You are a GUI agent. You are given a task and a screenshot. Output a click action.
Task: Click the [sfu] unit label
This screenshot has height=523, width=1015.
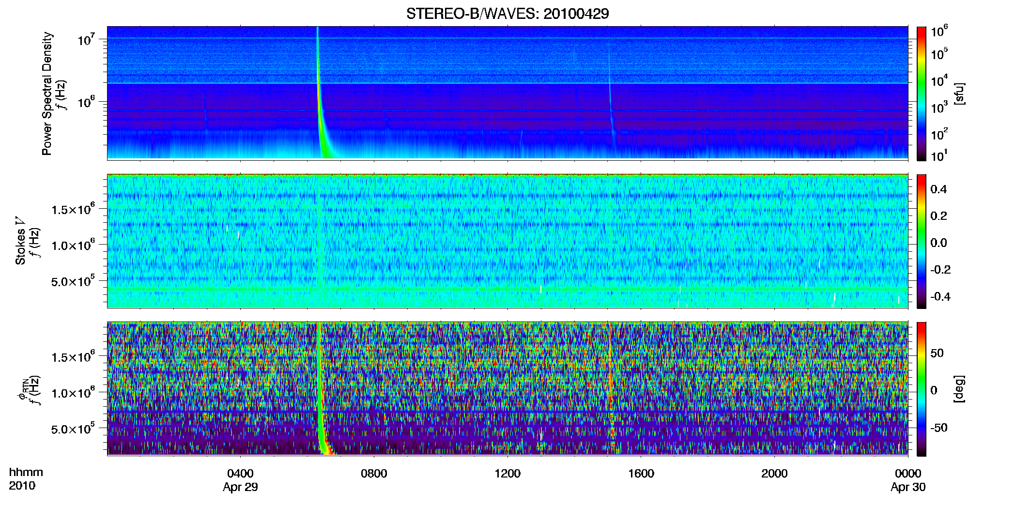pyautogui.click(x=959, y=94)
